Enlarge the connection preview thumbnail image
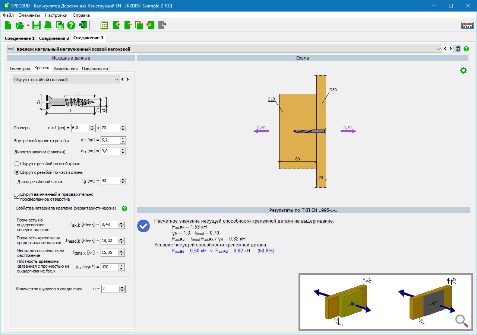The image size is (477, 335). pyautogui.click(x=461, y=320)
